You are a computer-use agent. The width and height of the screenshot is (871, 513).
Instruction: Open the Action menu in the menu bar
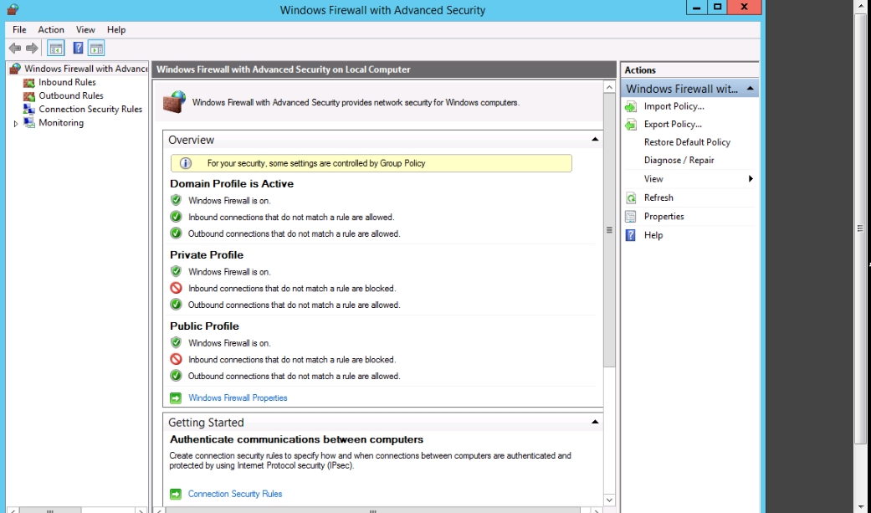click(x=51, y=29)
